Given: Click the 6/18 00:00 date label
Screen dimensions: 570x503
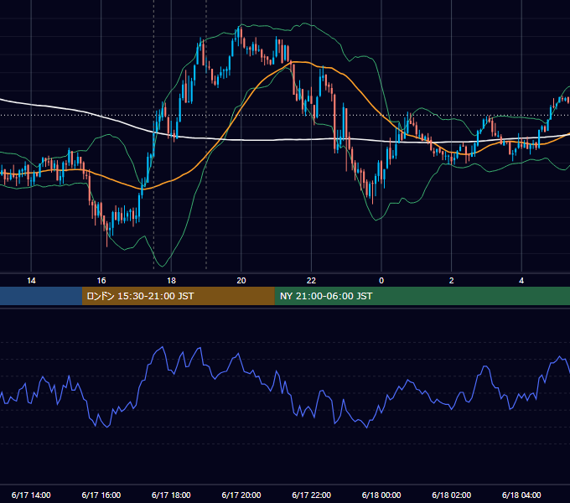Looking at the screenshot, I should click(381, 495).
